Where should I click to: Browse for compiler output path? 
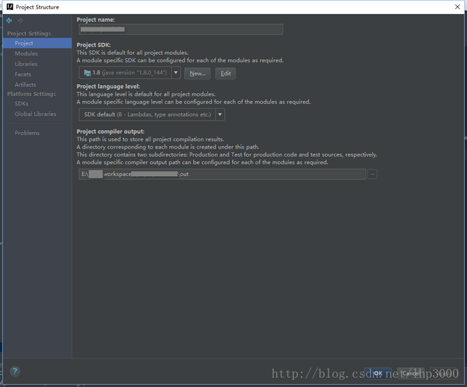click(x=372, y=174)
